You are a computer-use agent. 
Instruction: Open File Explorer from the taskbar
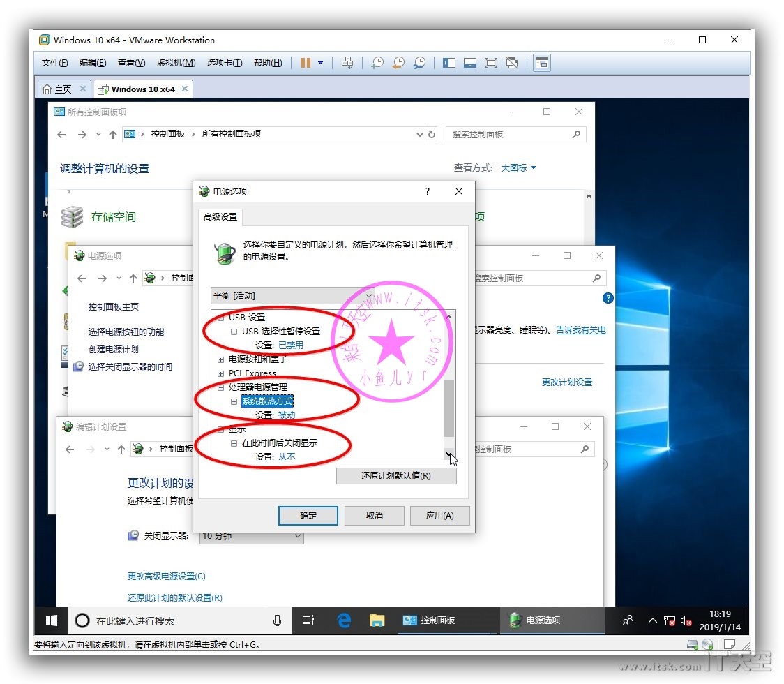tap(377, 621)
